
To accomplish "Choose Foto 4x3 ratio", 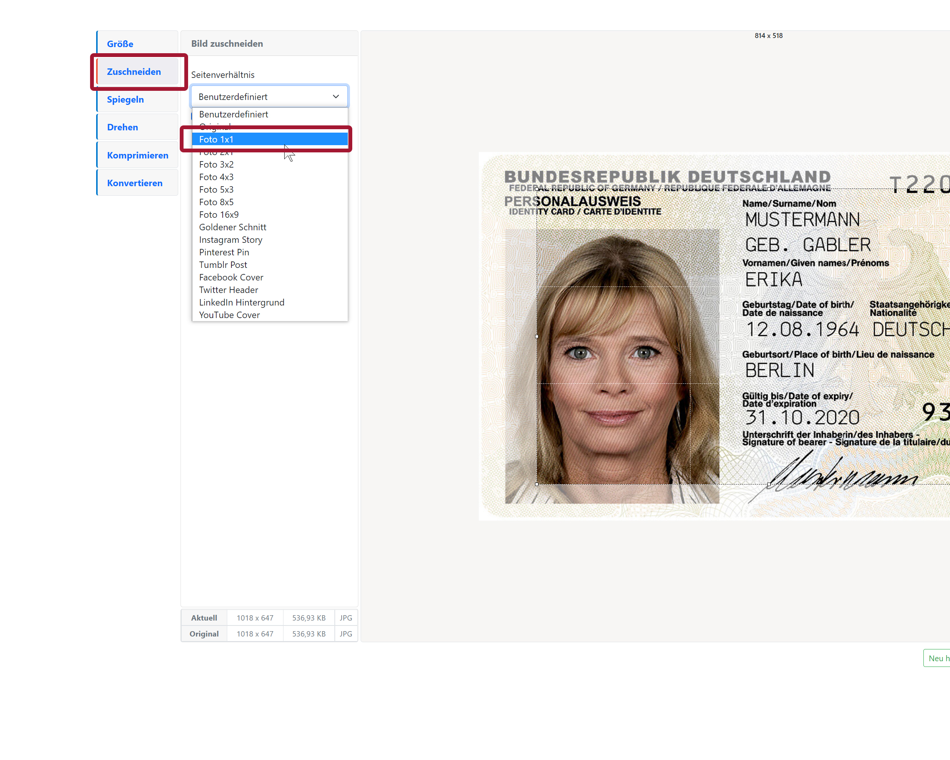I will 216,177.
